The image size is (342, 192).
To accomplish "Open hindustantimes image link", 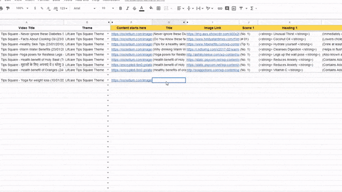I will coord(213,39).
